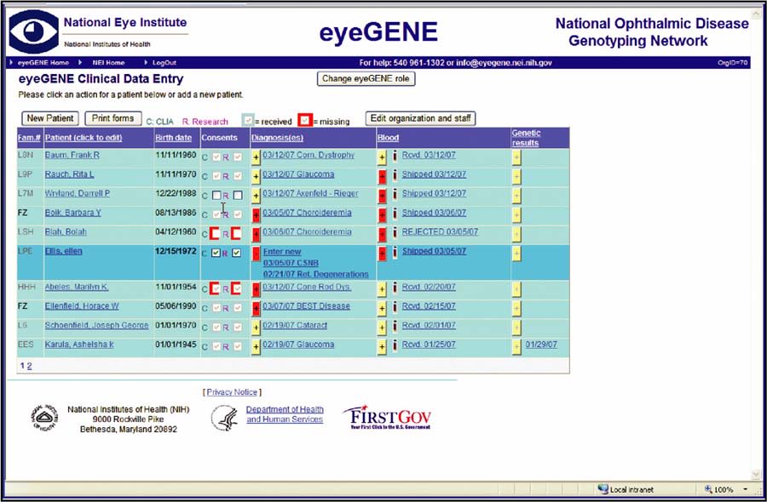The image size is (767, 502).
Task: Click red diagnosis plus for Boik, Barbara Y
Action: click(x=256, y=215)
